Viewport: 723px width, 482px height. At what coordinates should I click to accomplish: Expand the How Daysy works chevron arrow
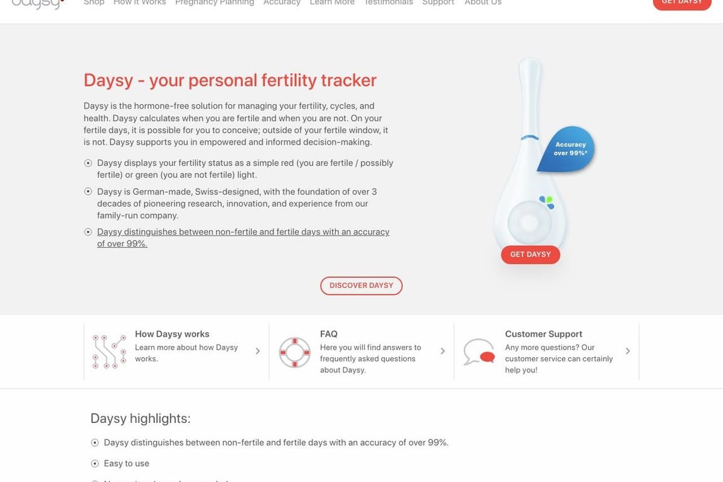point(258,351)
